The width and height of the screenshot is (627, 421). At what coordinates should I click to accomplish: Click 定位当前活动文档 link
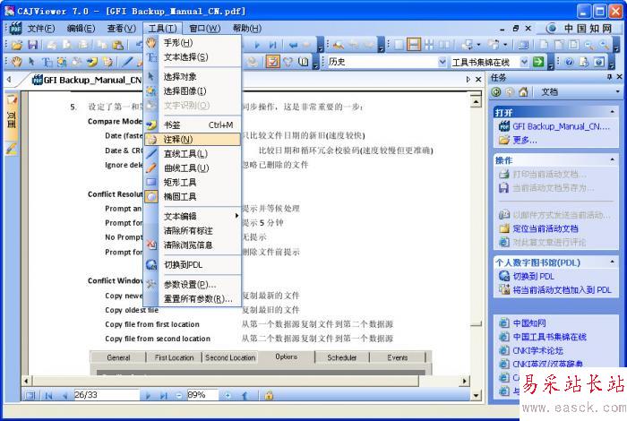[545, 228]
